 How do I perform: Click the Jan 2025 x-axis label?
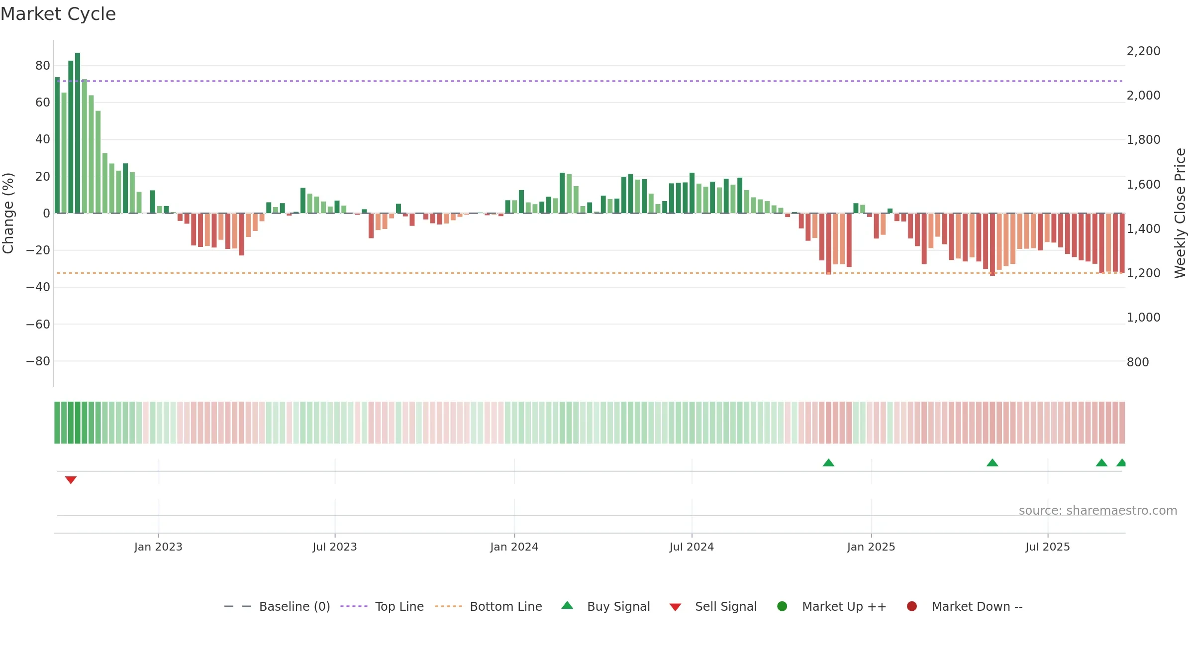click(871, 547)
